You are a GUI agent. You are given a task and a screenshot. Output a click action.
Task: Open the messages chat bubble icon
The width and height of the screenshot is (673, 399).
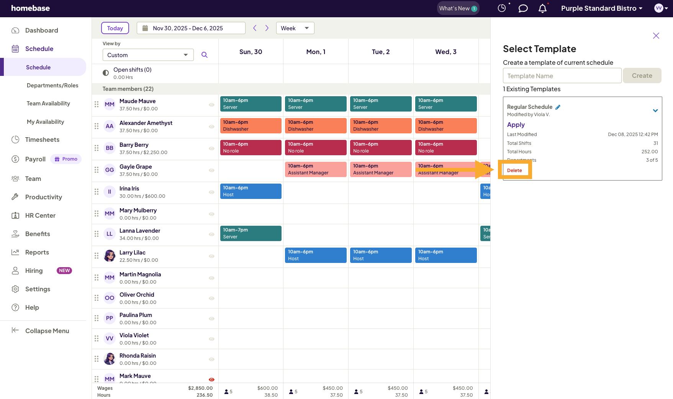click(523, 8)
